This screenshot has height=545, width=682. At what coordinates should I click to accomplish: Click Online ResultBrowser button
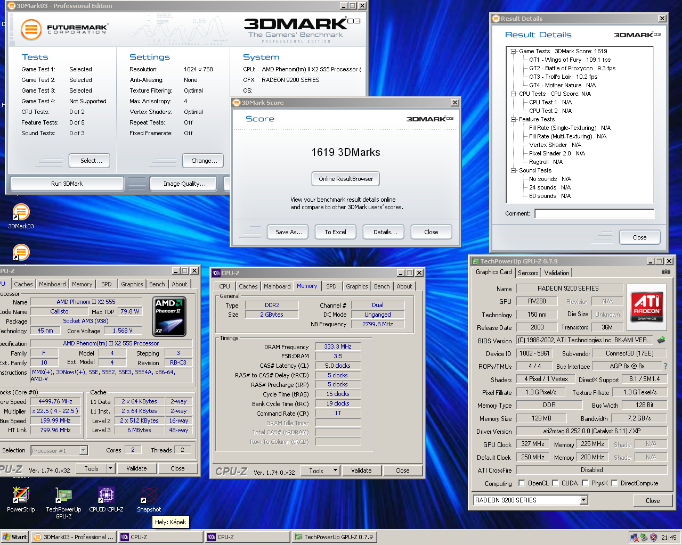[x=346, y=179]
